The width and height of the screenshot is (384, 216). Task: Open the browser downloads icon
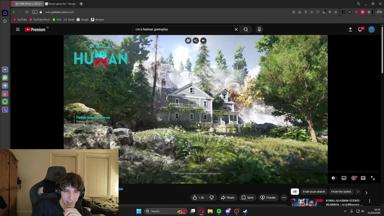tap(324, 12)
